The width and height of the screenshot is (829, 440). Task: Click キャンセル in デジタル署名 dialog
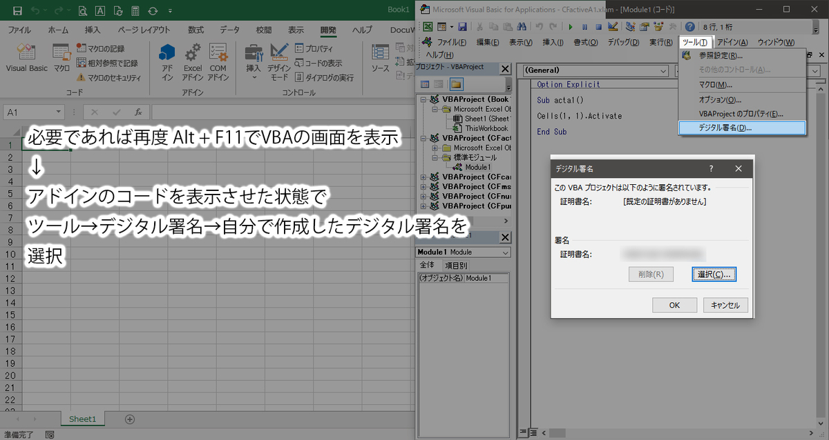click(725, 305)
